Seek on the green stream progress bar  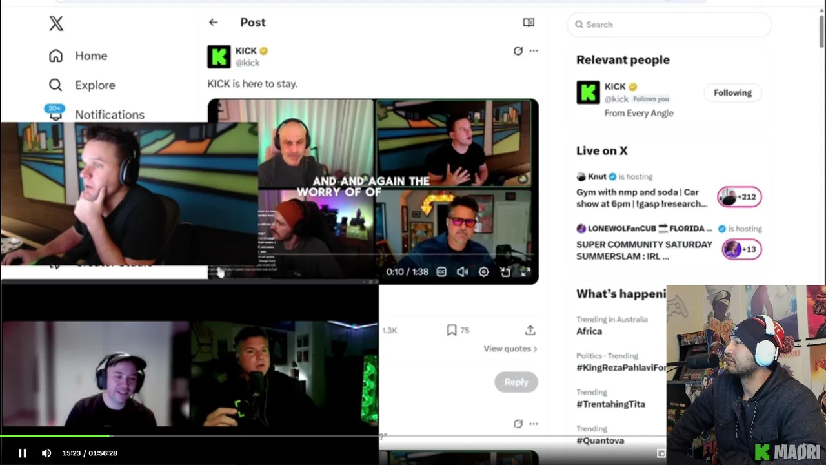(333, 436)
